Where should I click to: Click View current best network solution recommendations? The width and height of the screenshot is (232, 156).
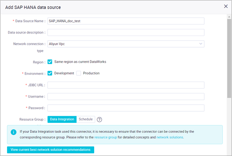point(50,150)
